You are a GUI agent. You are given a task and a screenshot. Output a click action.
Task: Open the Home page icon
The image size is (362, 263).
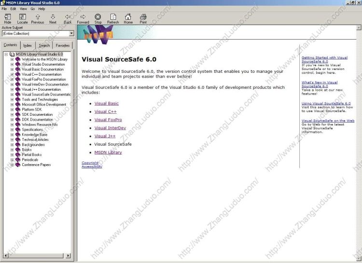coord(128,17)
